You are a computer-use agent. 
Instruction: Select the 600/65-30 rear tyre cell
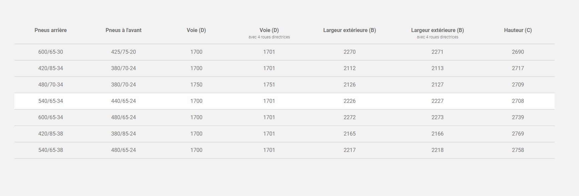tap(50, 52)
